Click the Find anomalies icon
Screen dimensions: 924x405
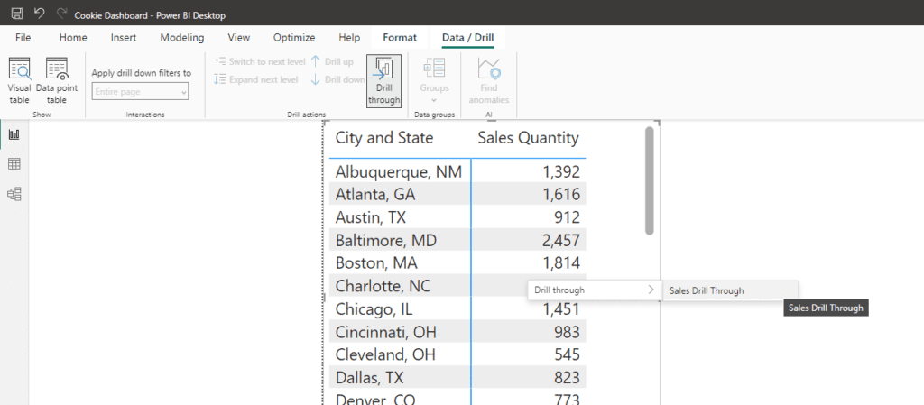click(489, 81)
